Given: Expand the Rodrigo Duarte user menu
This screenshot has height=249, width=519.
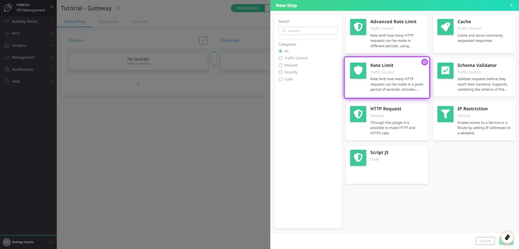Looking at the screenshot, I should click(x=50, y=242).
